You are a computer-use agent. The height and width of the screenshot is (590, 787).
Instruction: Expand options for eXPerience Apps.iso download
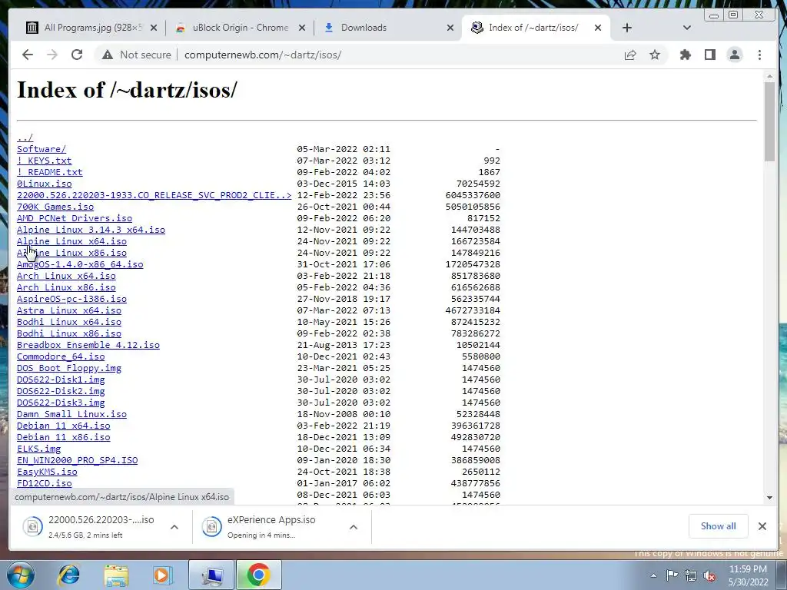coord(354,527)
